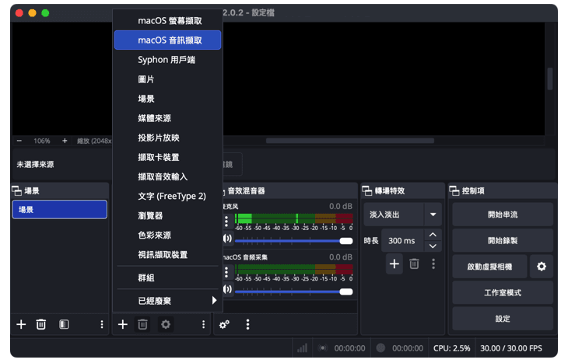The height and width of the screenshot is (363, 568).
Task: Open advanced audio properties gears icon
Action: pyautogui.click(x=224, y=324)
